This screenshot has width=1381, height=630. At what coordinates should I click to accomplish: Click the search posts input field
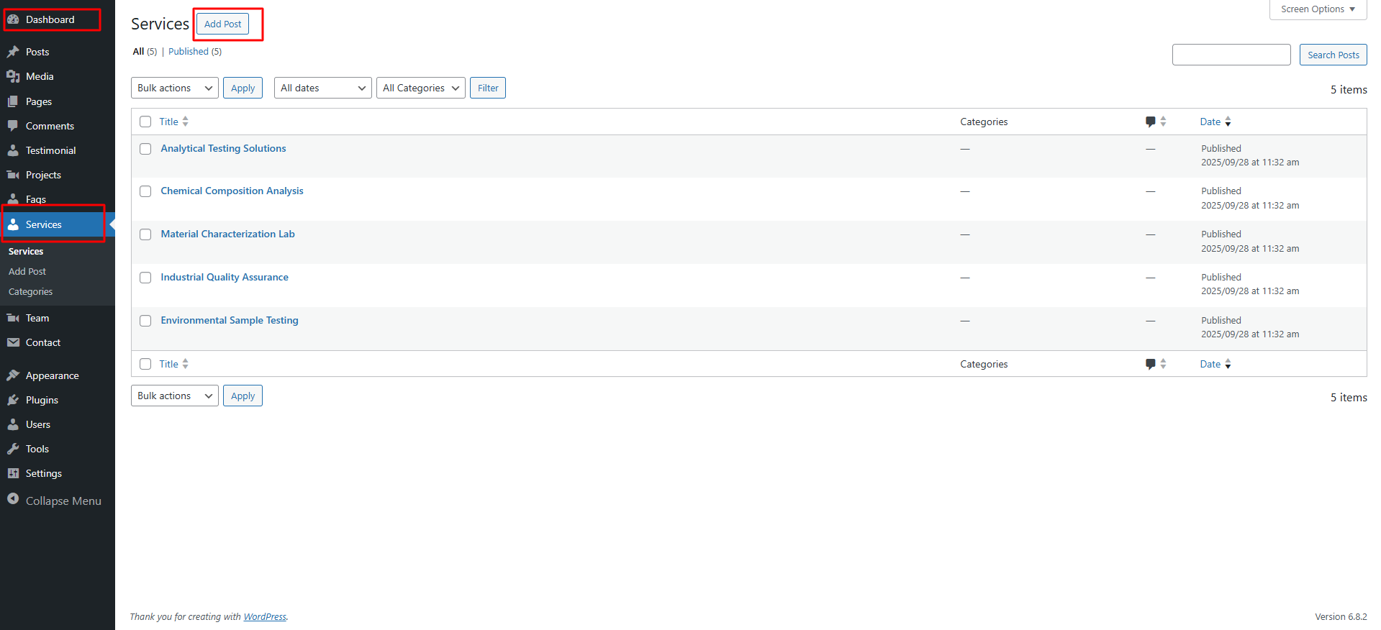(x=1231, y=55)
